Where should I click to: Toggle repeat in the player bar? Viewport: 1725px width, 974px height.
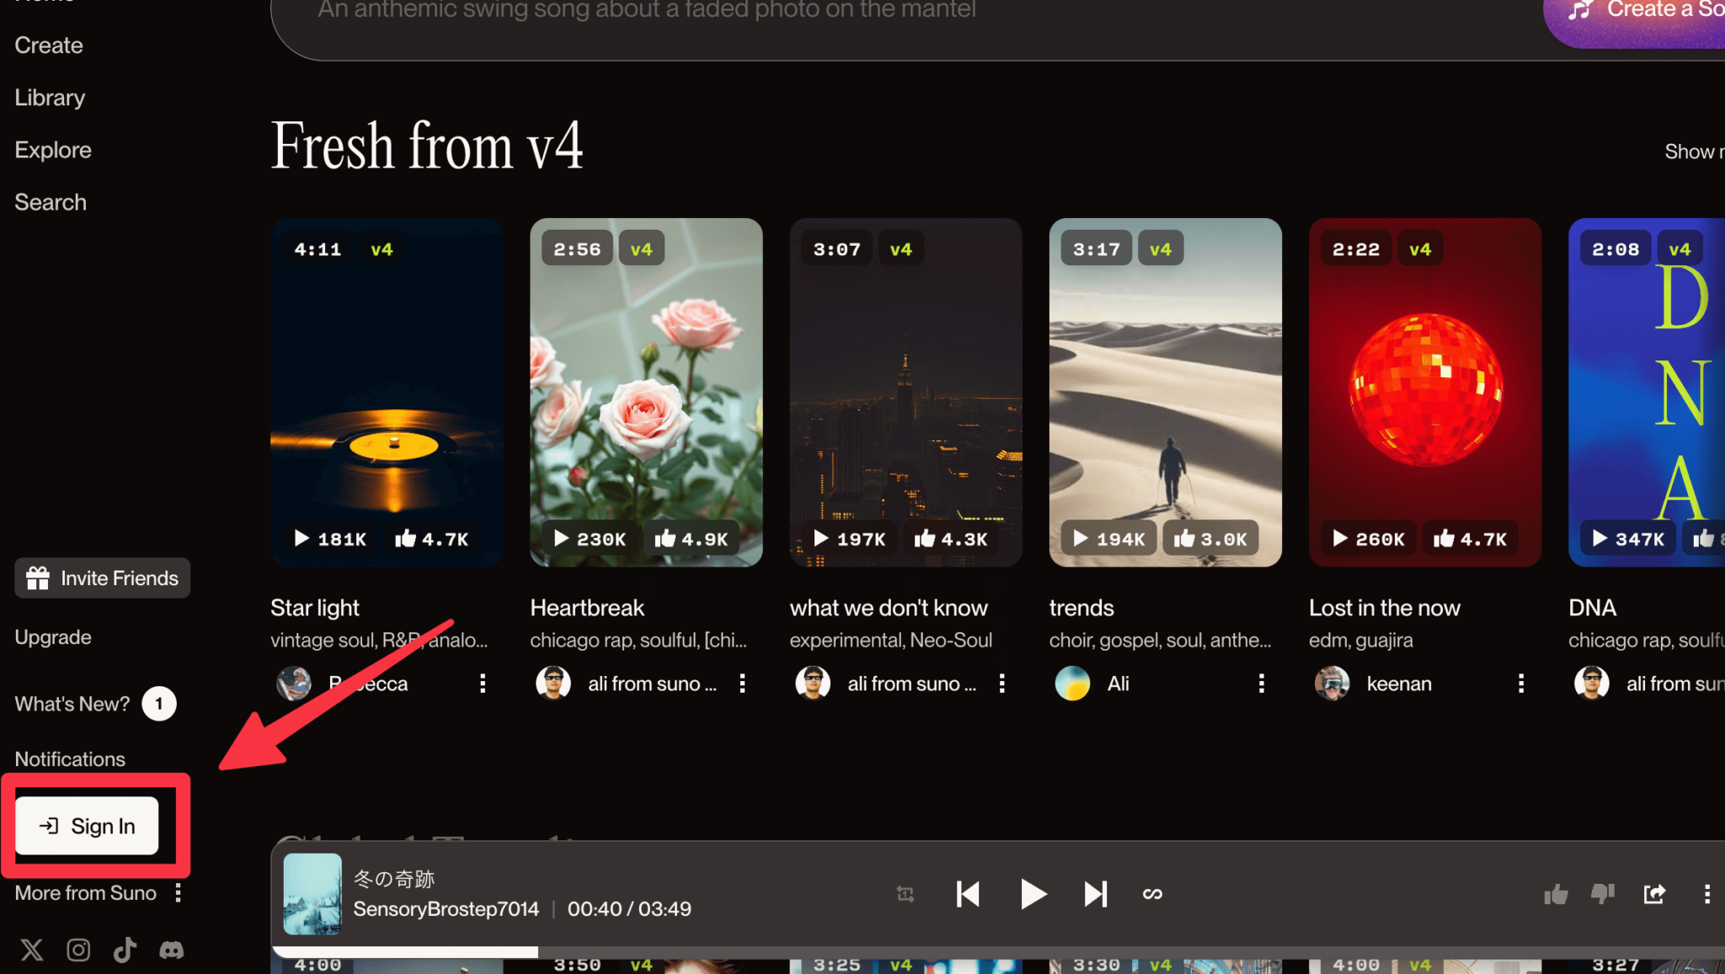905,894
